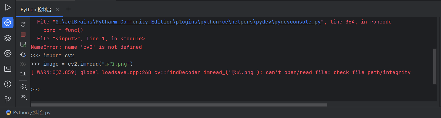Open the Problems tool window icon

8,84
